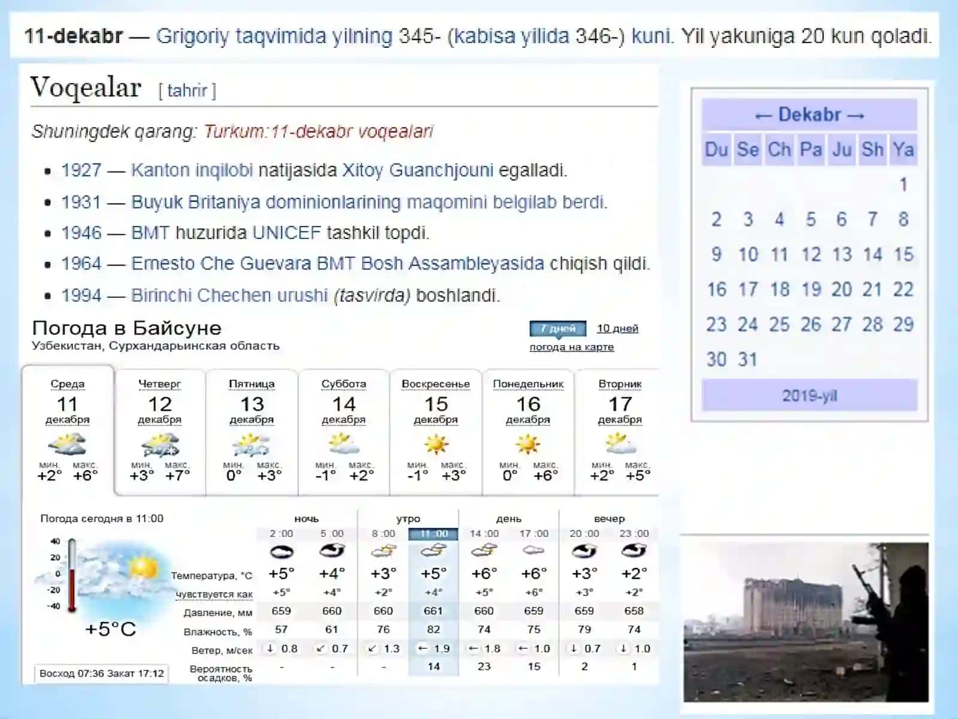Open the Суббота 14 декабря day tab
Screen dimensions: 958x719
click(344, 433)
